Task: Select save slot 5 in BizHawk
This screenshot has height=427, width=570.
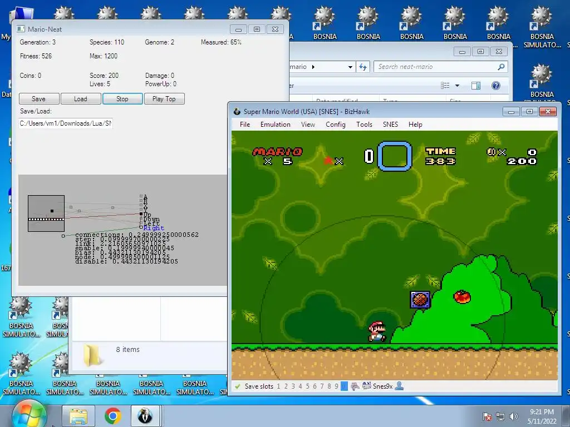Action: [x=307, y=386]
